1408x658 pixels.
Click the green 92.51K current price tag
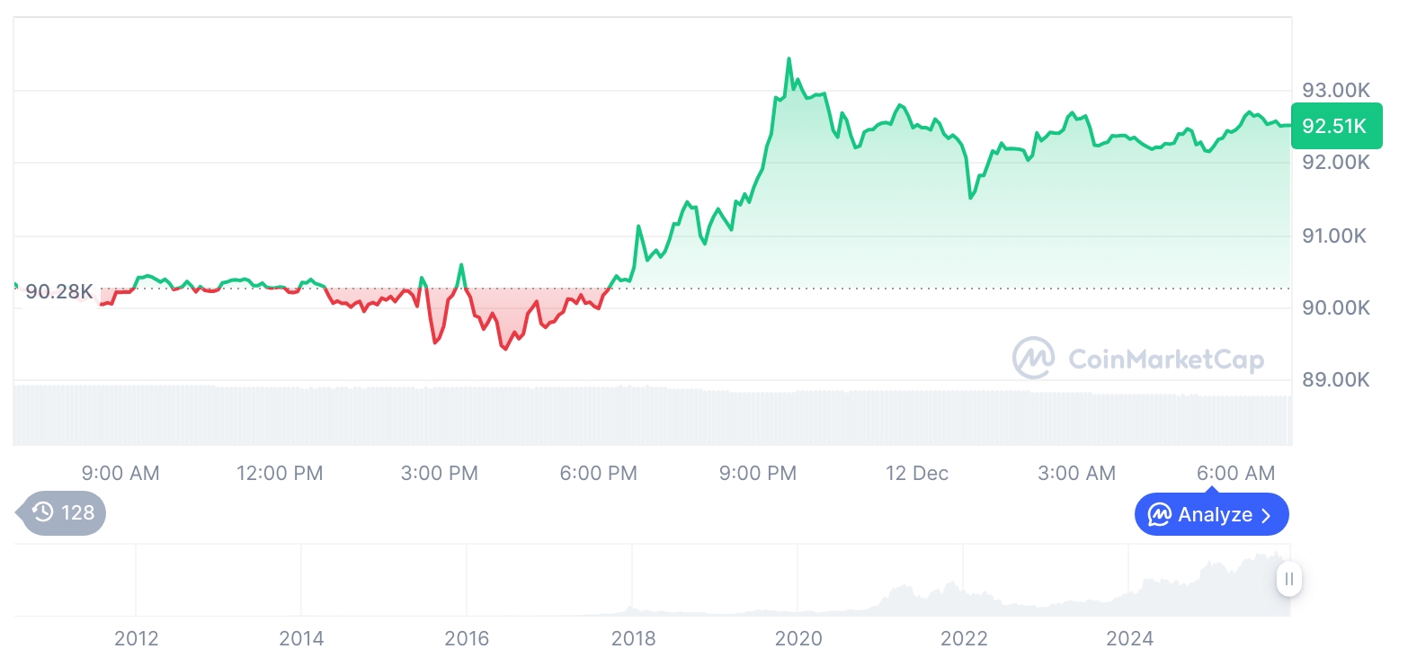click(1335, 127)
